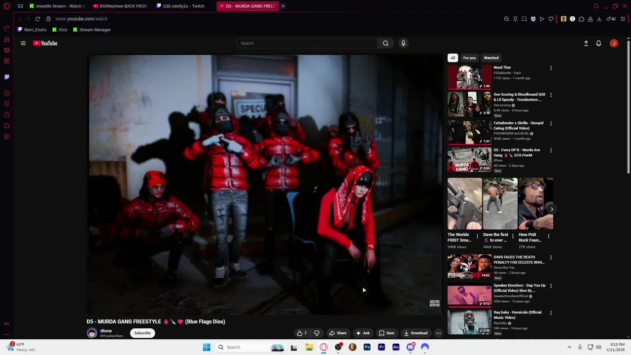Image resolution: width=631 pixels, height=355 pixels.
Task: Dislike the video with thumbs down
Action: [316, 333]
